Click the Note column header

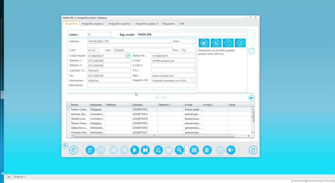click(239, 105)
